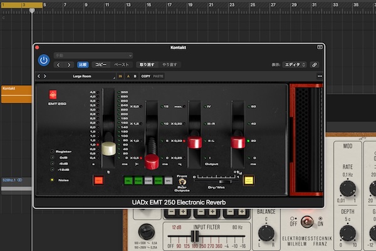The width and height of the screenshot is (376, 251).
Task: Flip the Front/Rear Outputs toggle switch
Action: click(x=182, y=182)
